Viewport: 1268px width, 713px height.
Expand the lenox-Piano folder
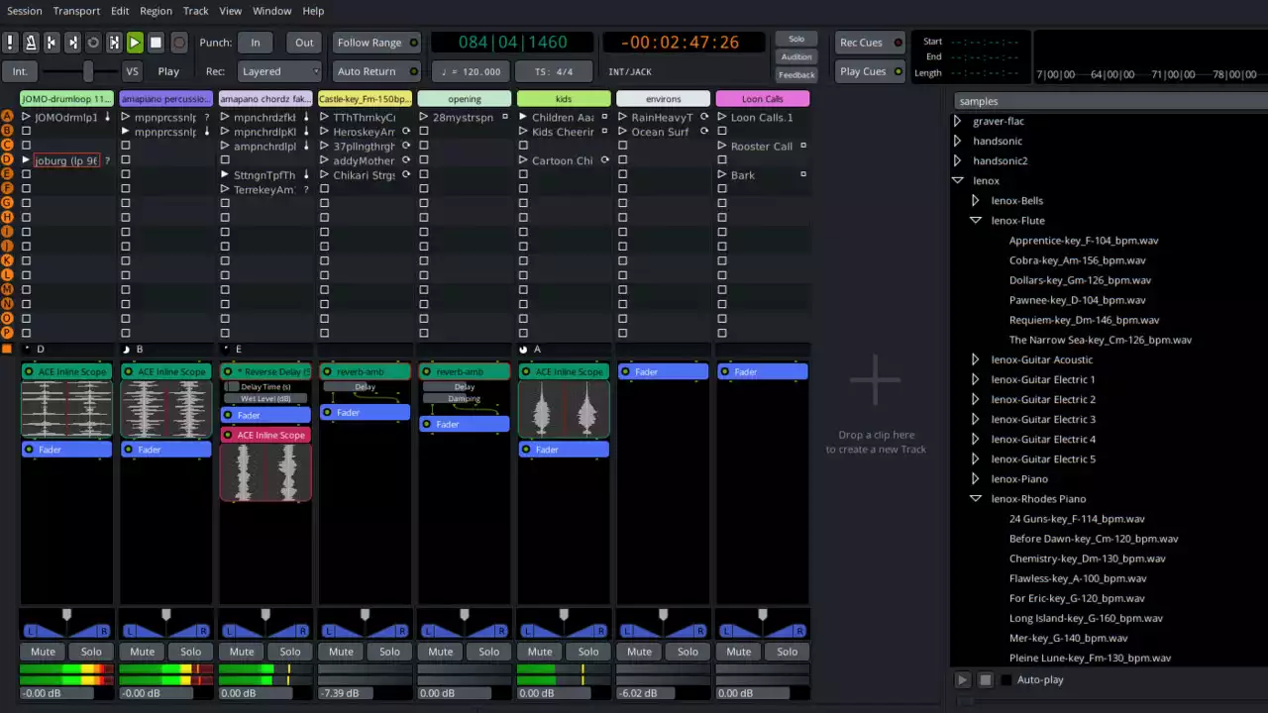(x=976, y=478)
